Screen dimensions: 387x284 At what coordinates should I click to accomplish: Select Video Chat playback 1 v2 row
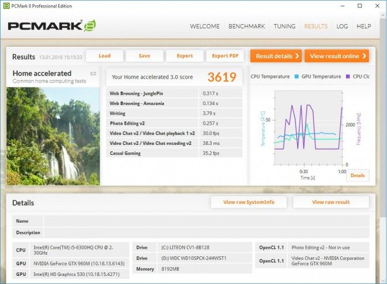[174, 133]
